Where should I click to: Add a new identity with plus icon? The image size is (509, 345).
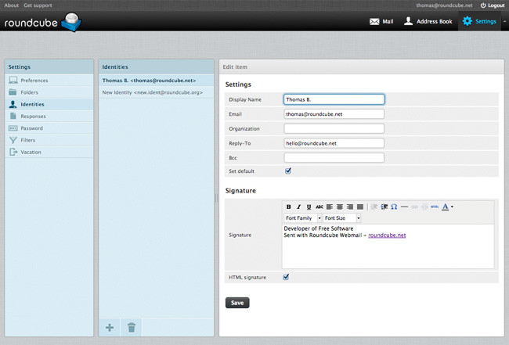(x=110, y=328)
